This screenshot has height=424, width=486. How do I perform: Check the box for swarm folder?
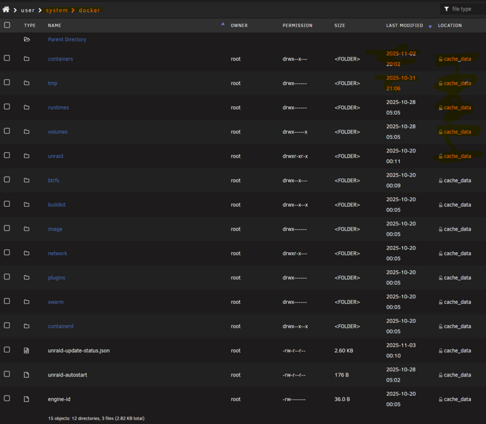7,301
